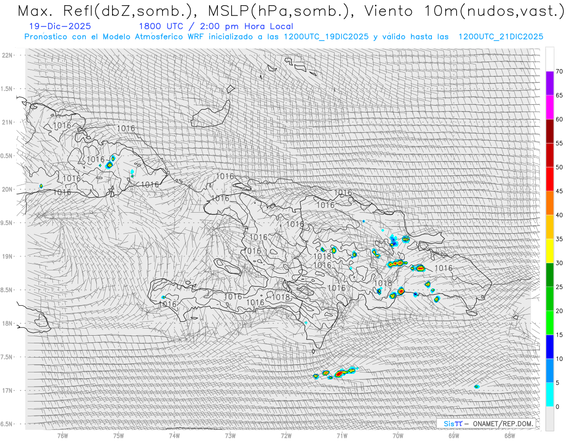Click the '20N' latitude label
Screen dimensions: 572x442
(x=7, y=189)
